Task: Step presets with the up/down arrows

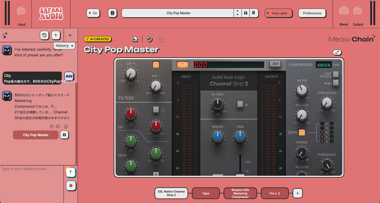Action: point(237,13)
